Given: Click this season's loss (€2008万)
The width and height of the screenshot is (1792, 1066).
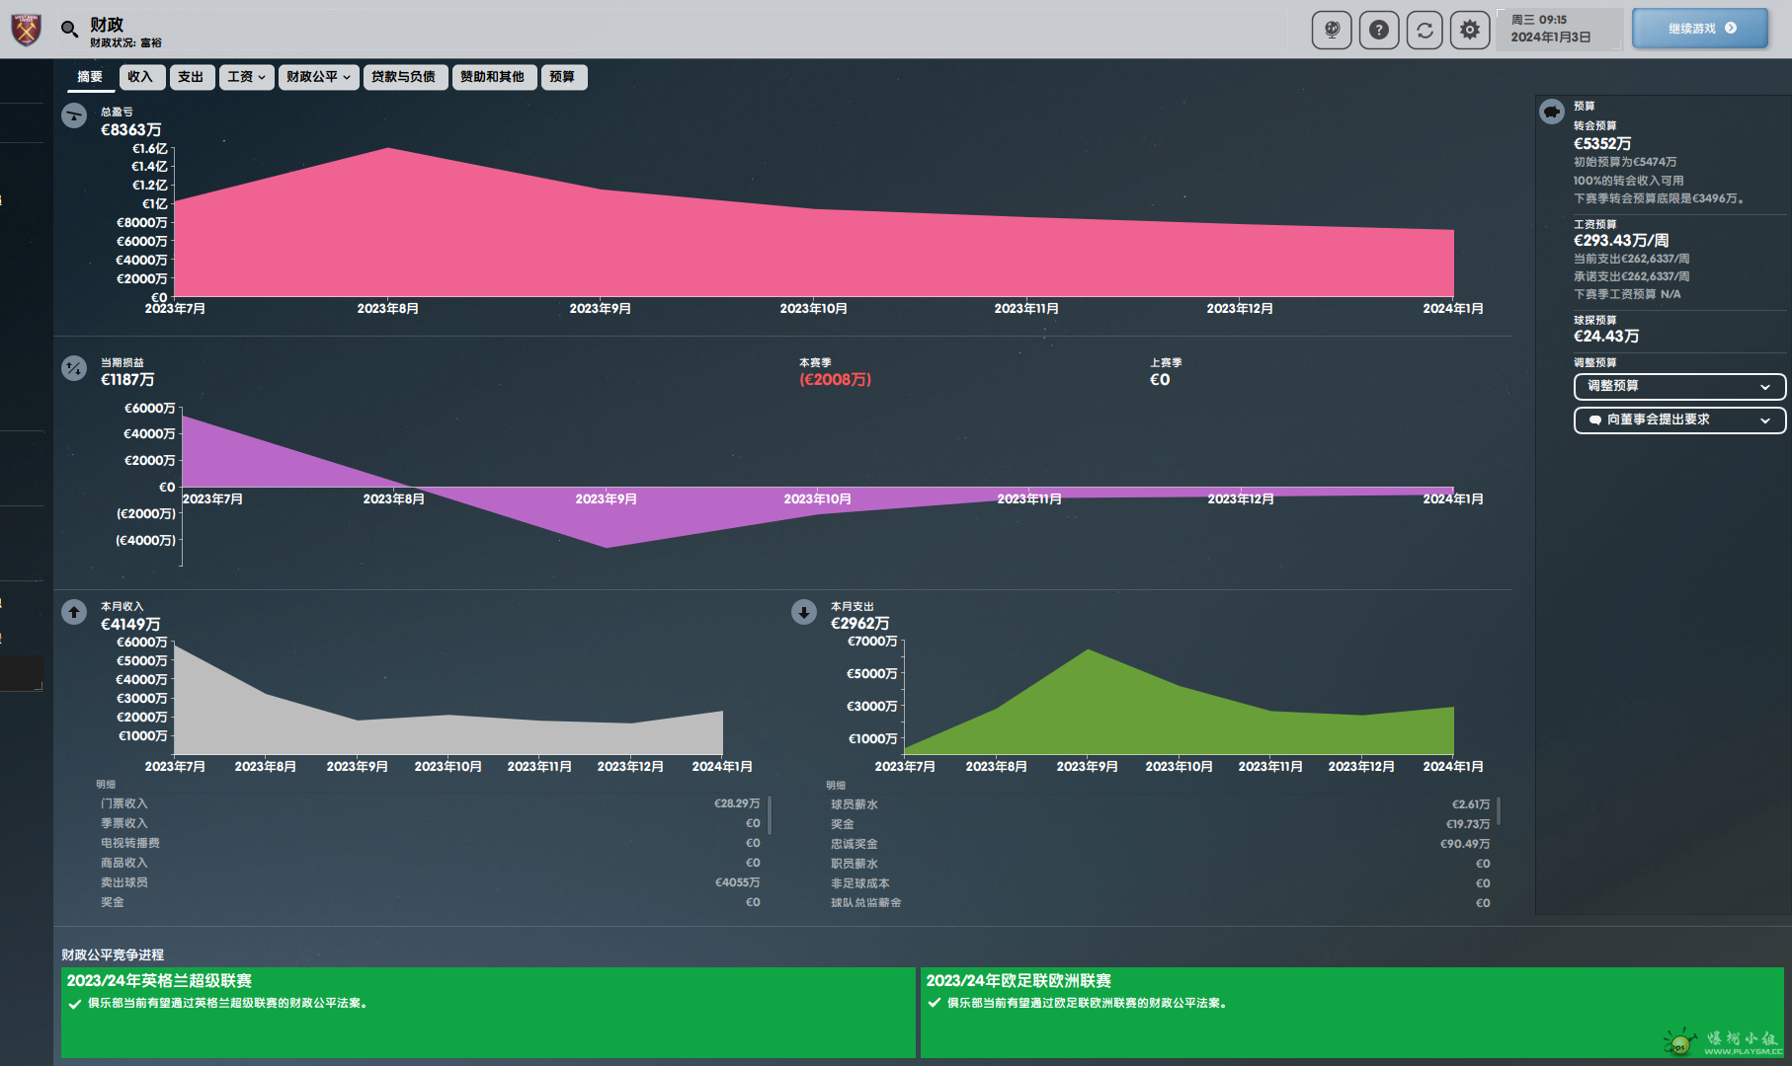Looking at the screenshot, I should point(835,380).
